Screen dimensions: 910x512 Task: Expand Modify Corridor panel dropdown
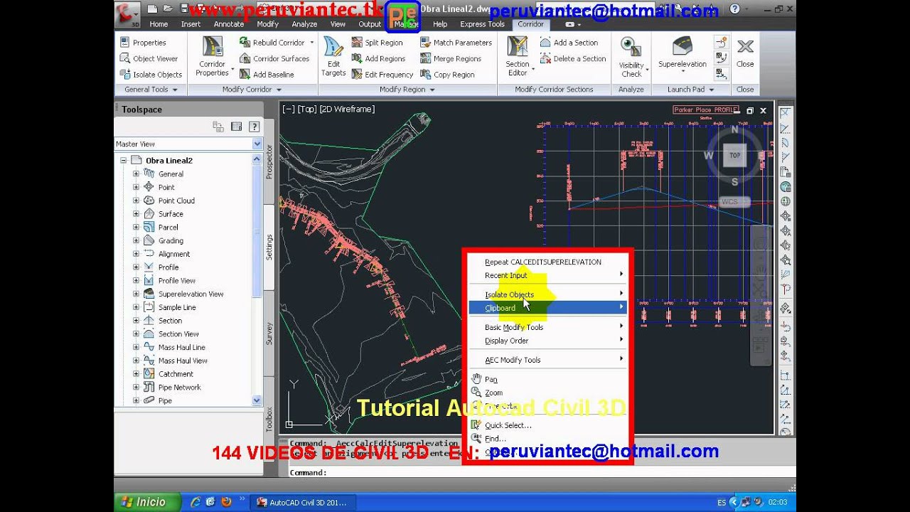[x=279, y=90]
